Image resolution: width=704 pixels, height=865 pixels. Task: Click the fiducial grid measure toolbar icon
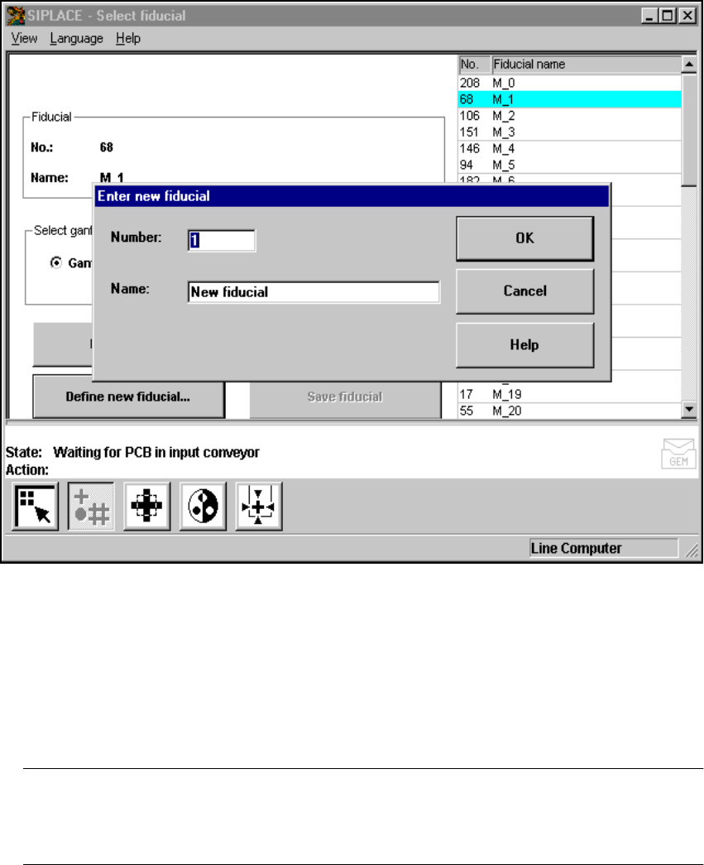tap(91, 506)
